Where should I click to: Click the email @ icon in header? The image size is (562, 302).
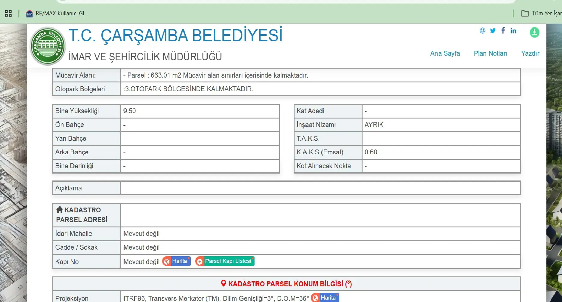coord(482,31)
